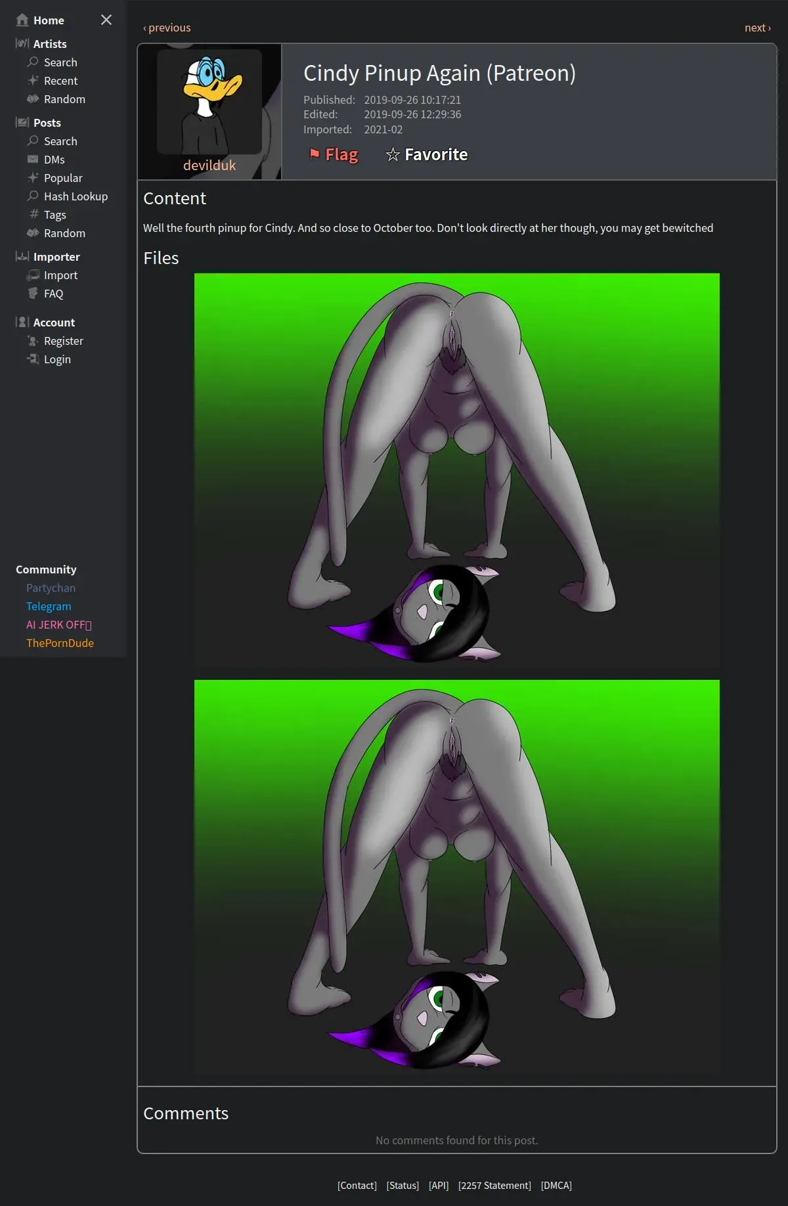The height and width of the screenshot is (1206, 788).
Task: Click the magnifier icon beside Posts Search
Action: point(33,141)
